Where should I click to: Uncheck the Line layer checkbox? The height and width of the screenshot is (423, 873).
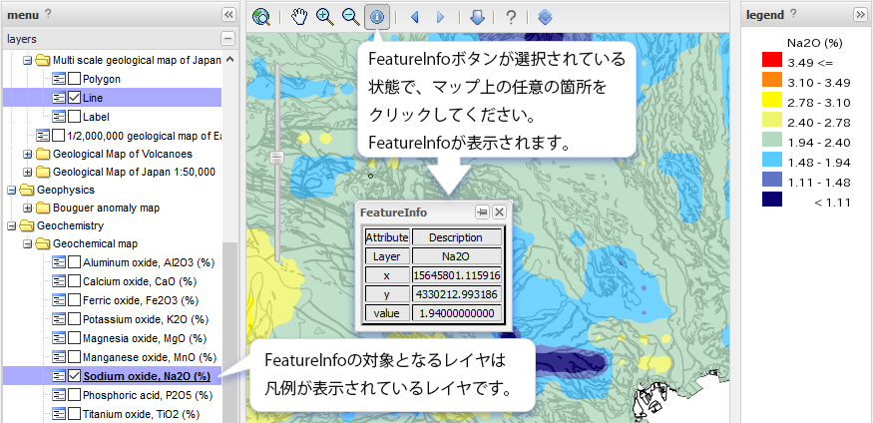[74, 98]
